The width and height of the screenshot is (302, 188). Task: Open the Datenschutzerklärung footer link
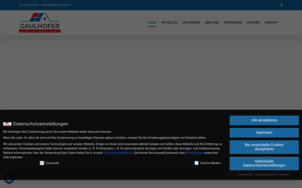266,174
